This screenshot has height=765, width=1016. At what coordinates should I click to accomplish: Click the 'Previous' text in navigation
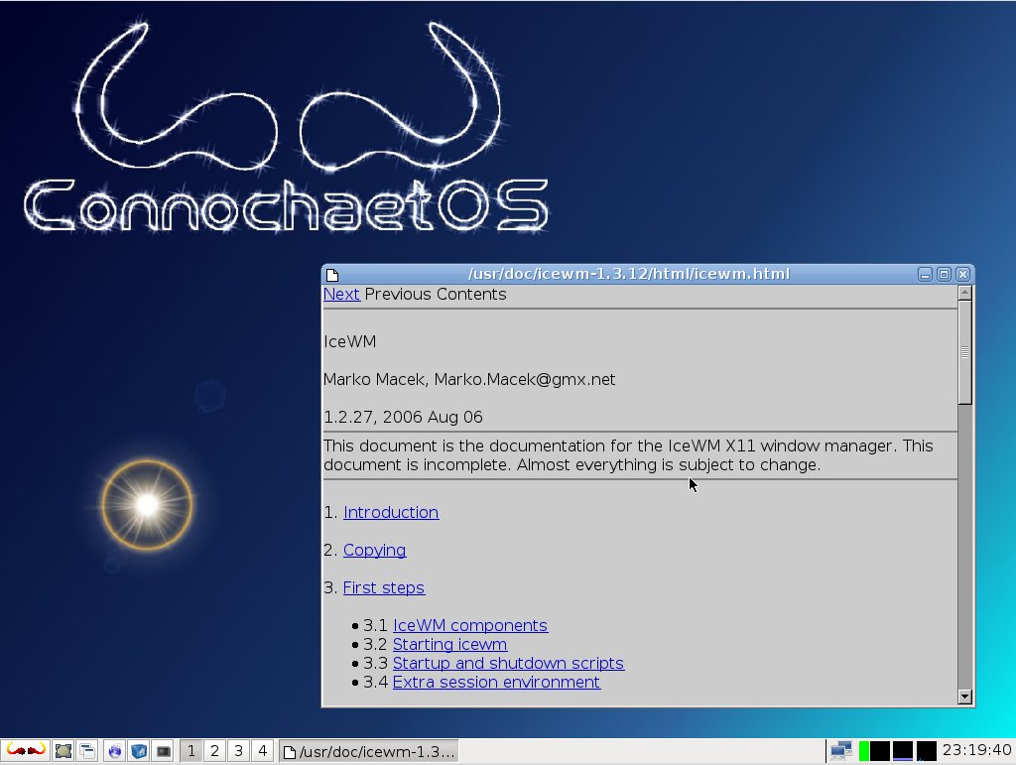[x=398, y=294]
